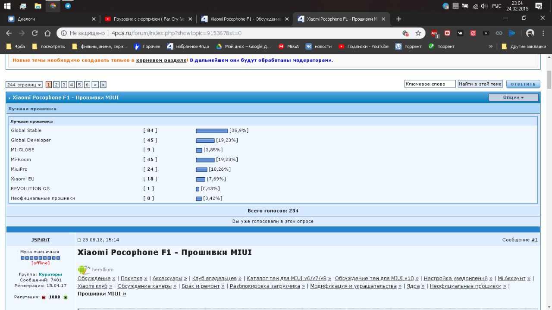Screen dimensions: 552x310
Task: Open the MEGA bookmark
Action: [x=289, y=47]
